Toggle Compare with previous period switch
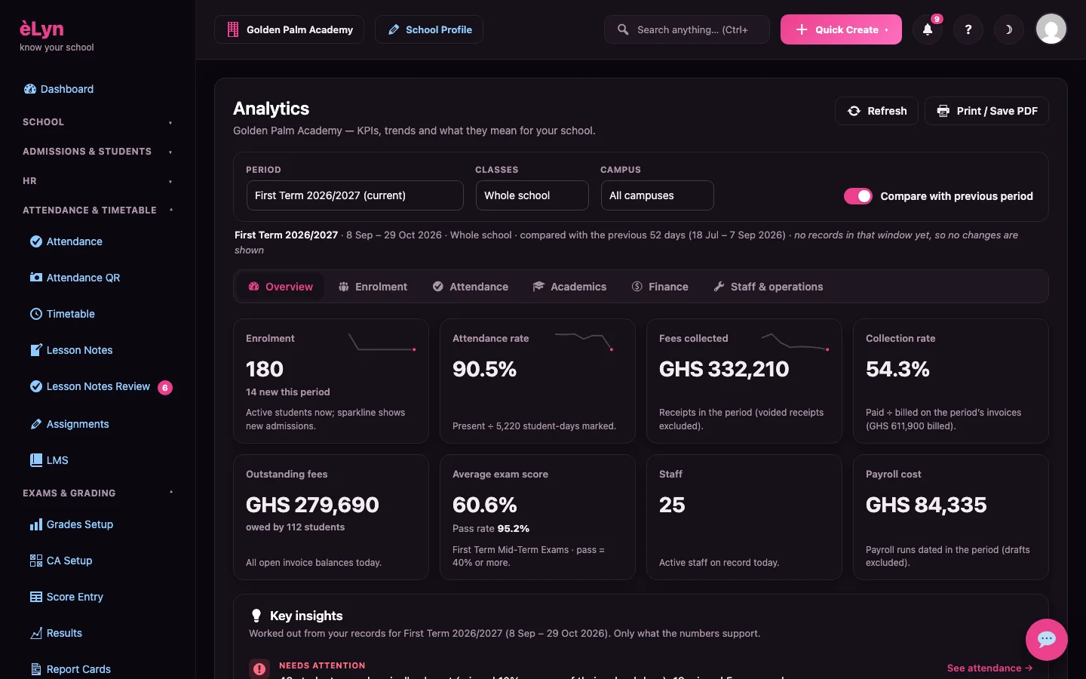1086x679 pixels. 858,196
